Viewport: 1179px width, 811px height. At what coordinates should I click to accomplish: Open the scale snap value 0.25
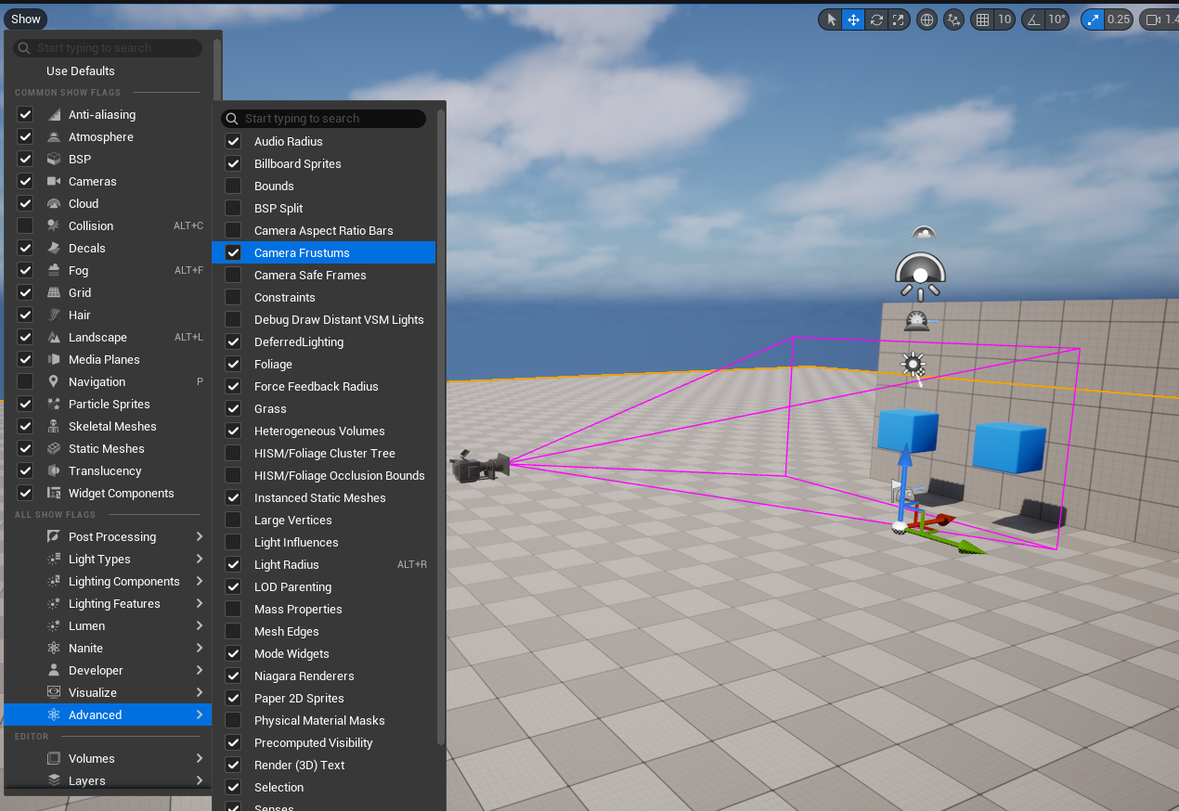1119,19
